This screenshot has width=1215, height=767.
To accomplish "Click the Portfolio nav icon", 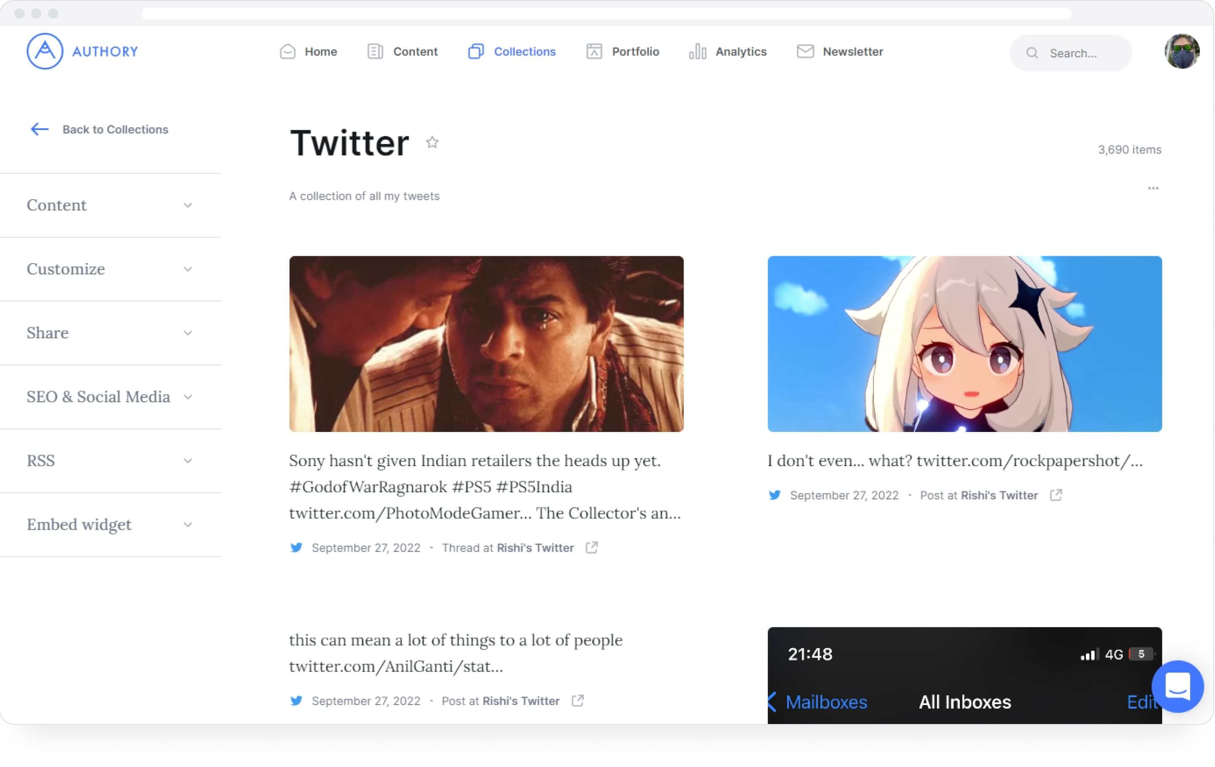I will pyautogui.click(x=594, y=51).
